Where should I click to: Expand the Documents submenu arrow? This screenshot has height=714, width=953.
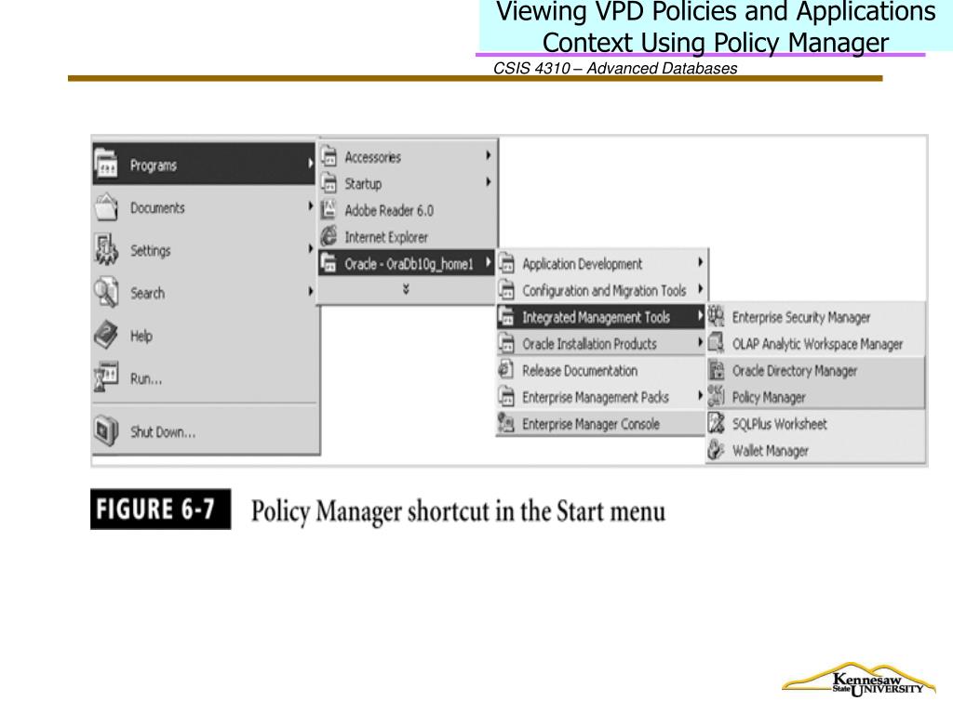[310, 206]
